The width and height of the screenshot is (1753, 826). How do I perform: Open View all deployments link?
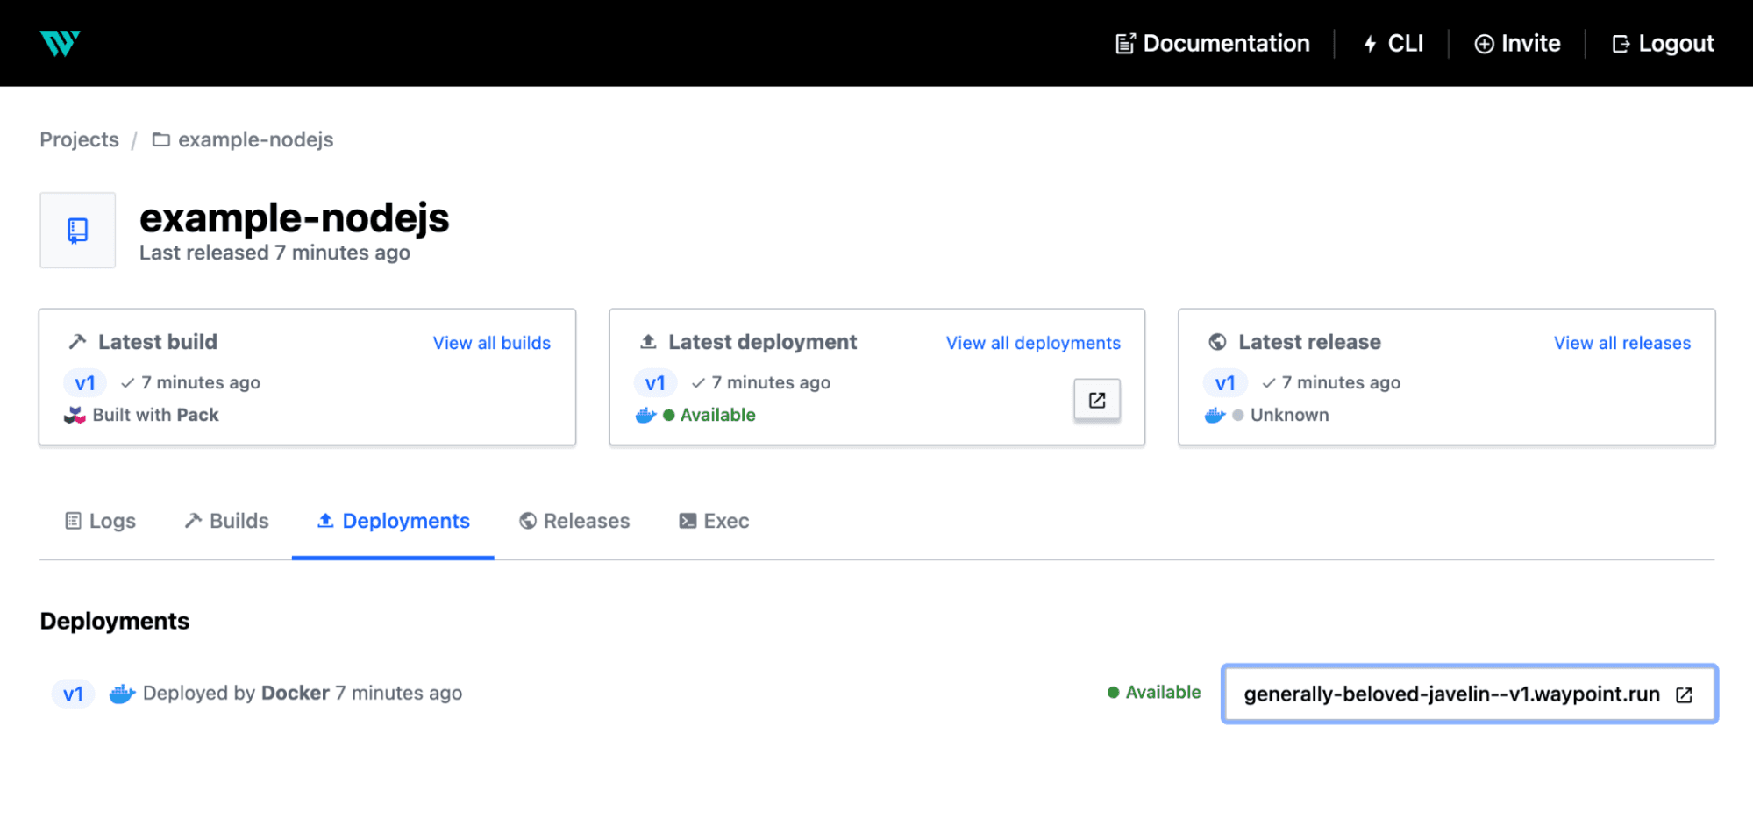pos(1032,343)
